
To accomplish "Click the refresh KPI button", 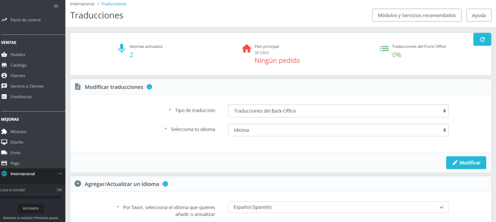I will point(482,40).
